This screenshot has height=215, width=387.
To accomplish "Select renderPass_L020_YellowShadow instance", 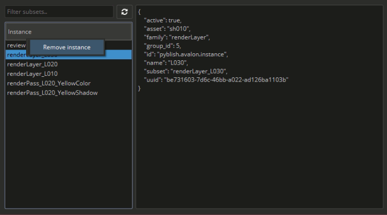I will (69, 93).
